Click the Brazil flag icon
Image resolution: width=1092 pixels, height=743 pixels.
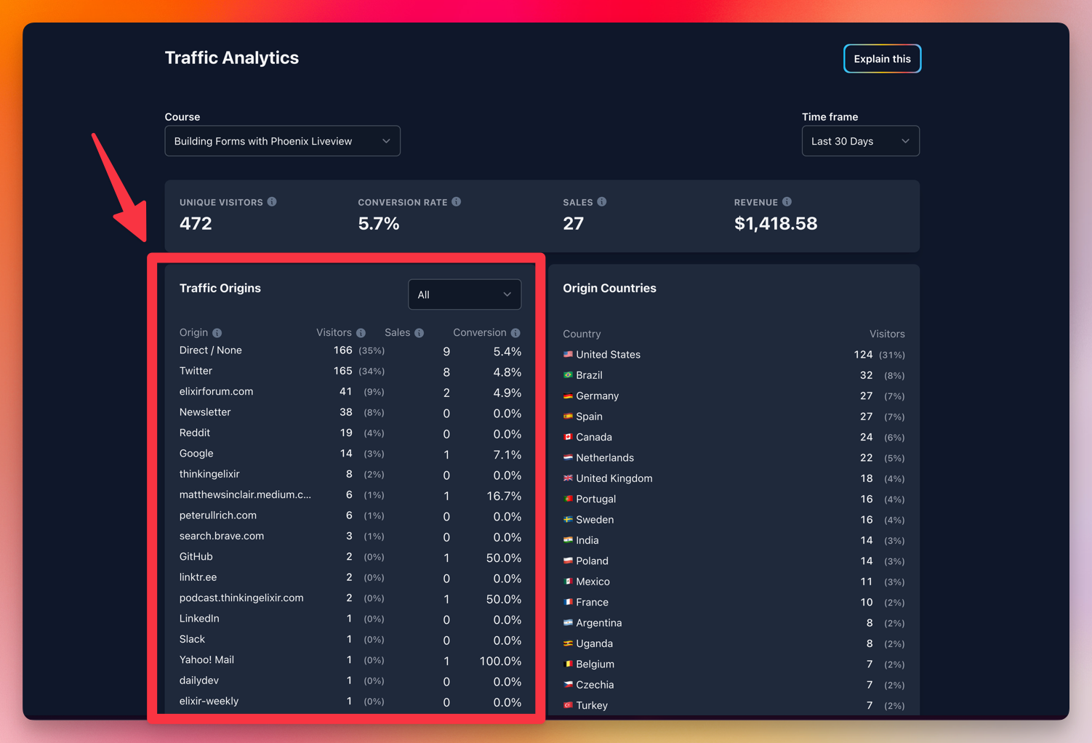tap(568, 375)
